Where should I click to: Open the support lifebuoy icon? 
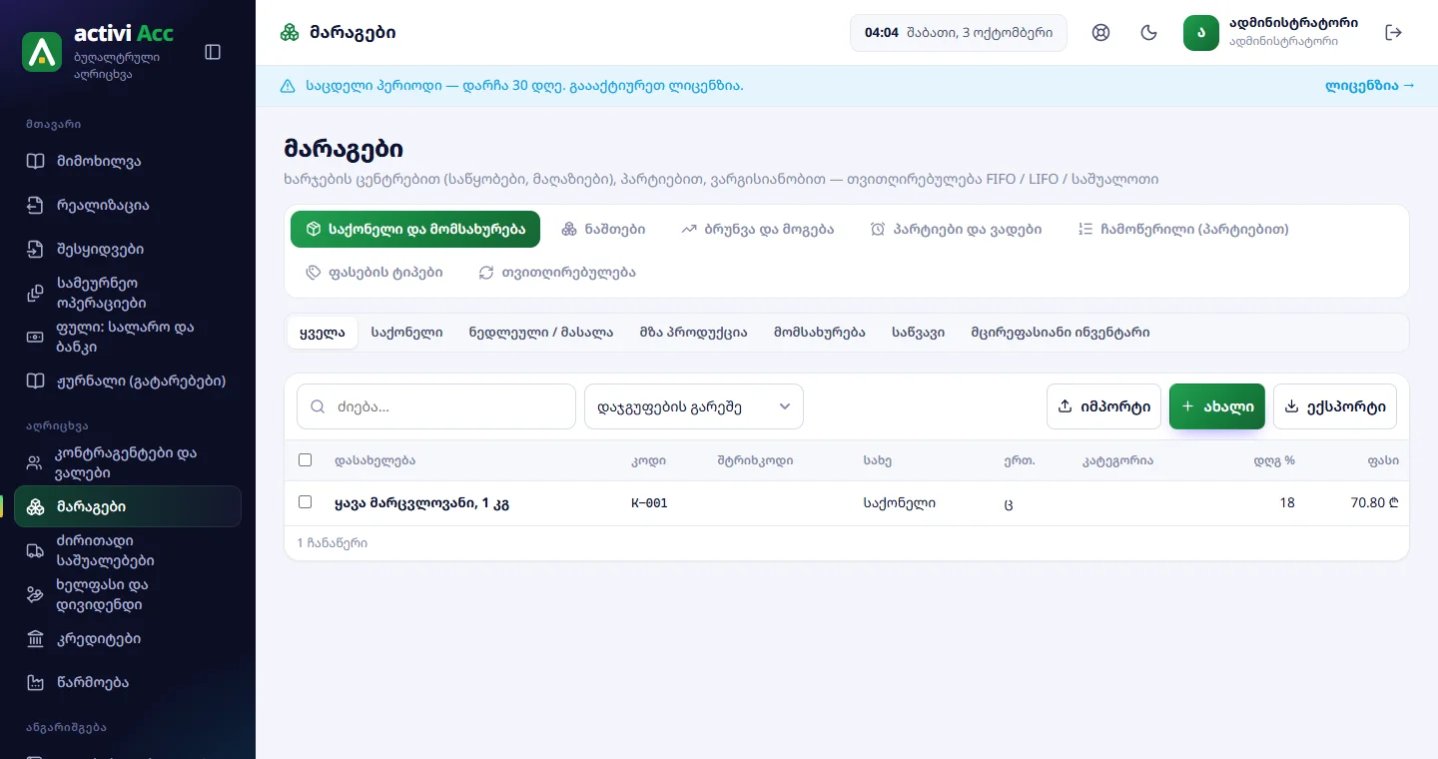point(1101,33)
